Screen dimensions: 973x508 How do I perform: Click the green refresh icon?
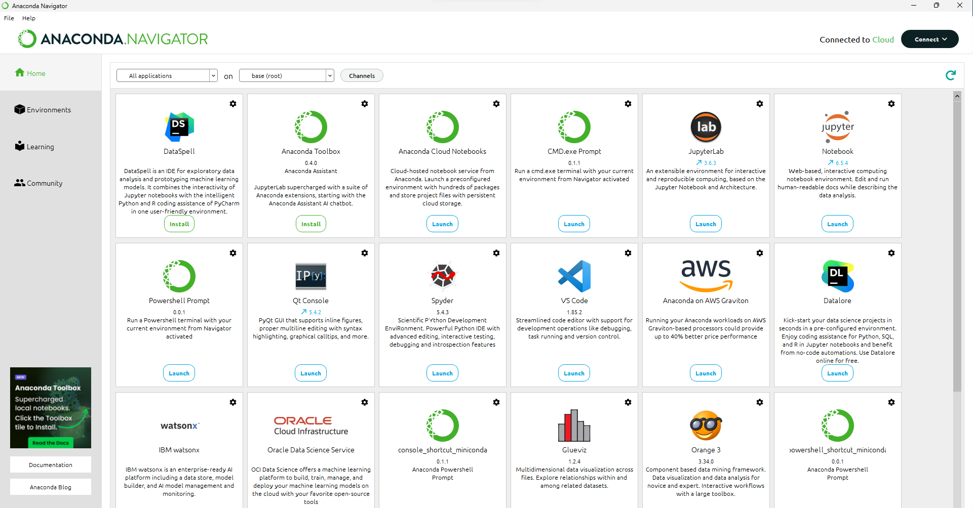951,75
